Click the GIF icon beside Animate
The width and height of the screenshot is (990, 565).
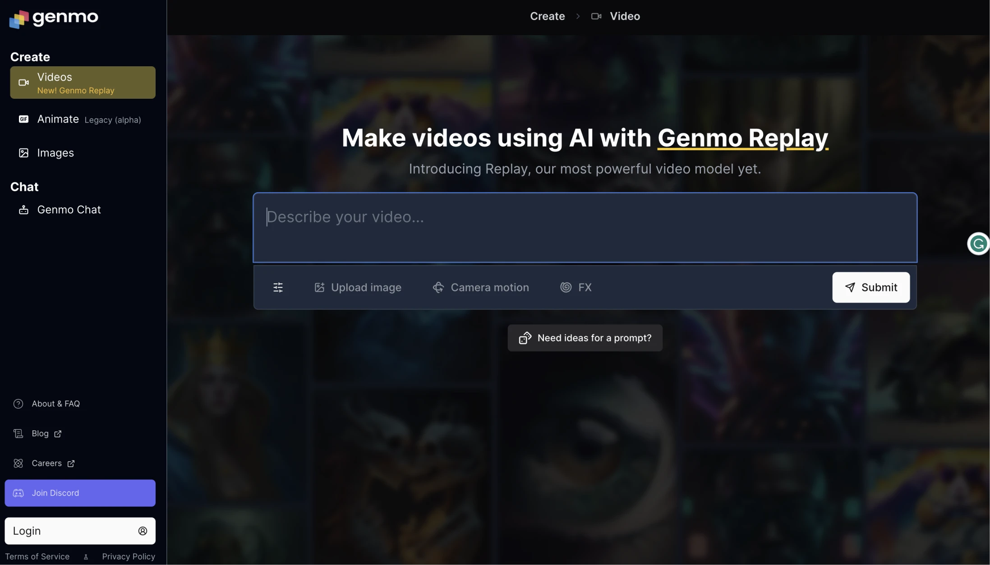point(23,119)
